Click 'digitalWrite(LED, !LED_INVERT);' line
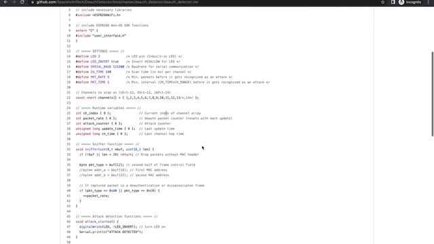The width and height of the screenshot is (434, 244). tap(108, 227)
